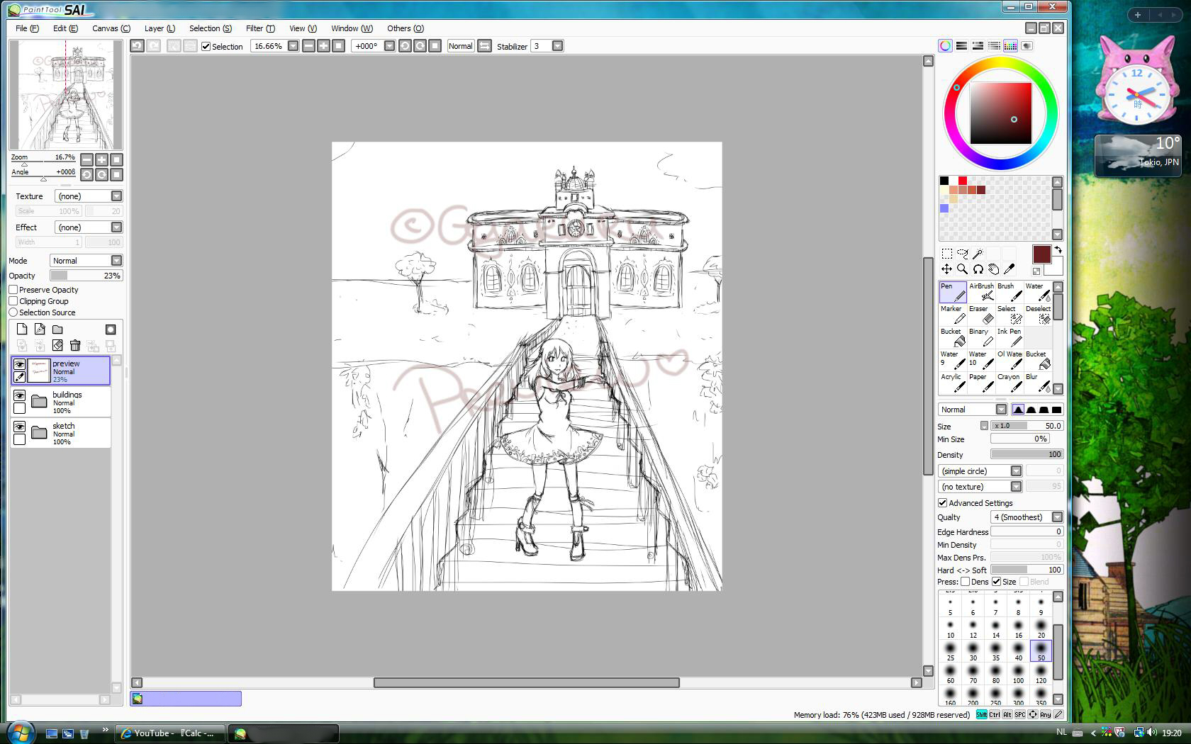The width and height of the screenshot is (1191, 744).
Task: Toggle the Clipping Group checkbox
Action: [x=13, y=301]
